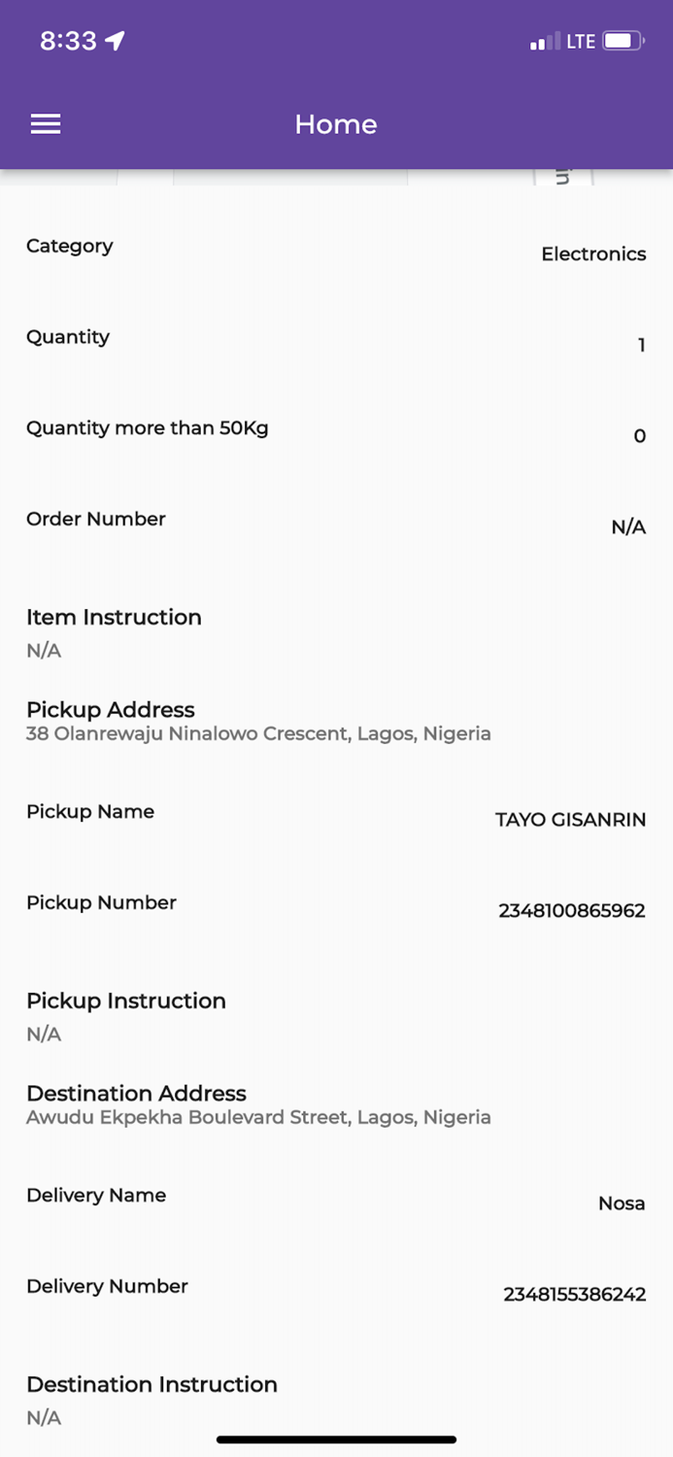Tap the quantity more than 50Kg value
Viewport: 673px width, 1457px height.
click(x=639, y=436)
